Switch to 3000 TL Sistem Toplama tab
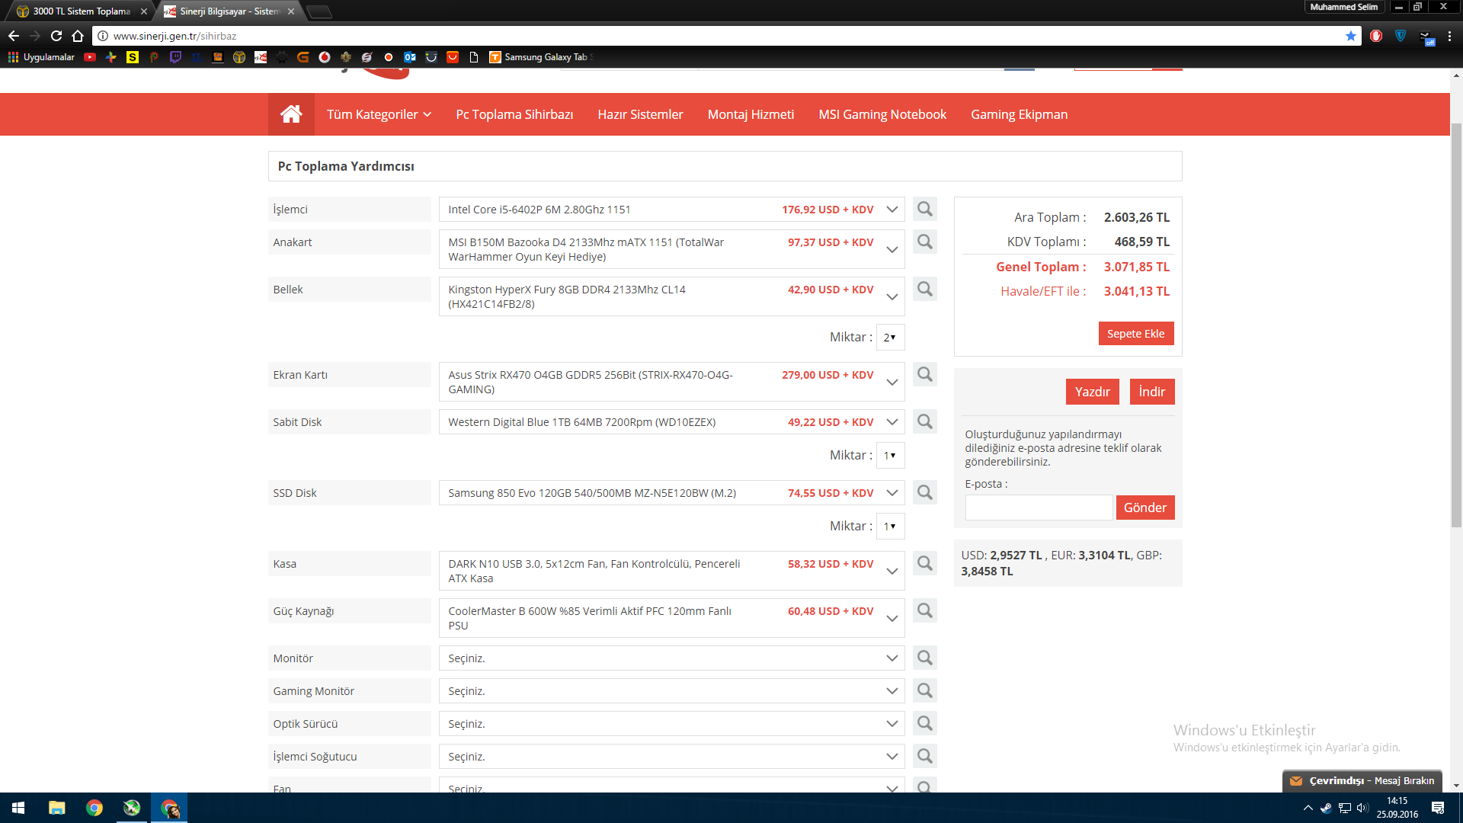 click(82, 11)
